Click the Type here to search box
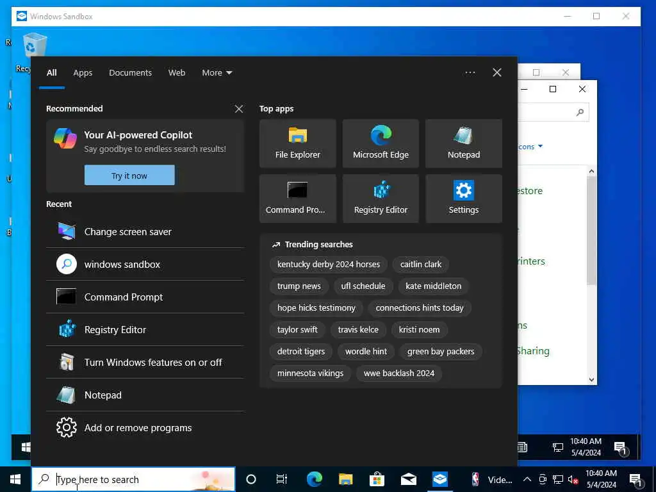 coord(133,479)
